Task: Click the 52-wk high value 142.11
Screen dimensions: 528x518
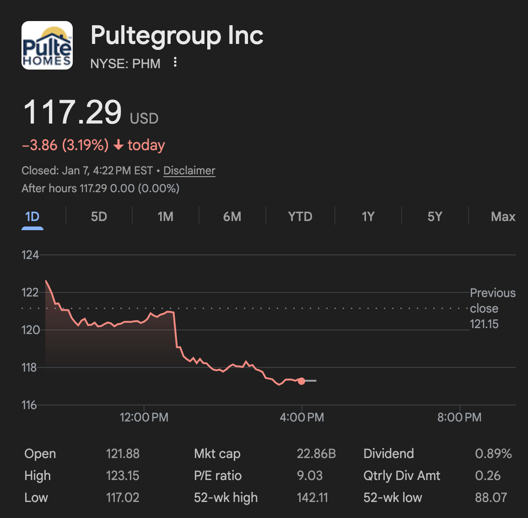Action: point(312,497)
